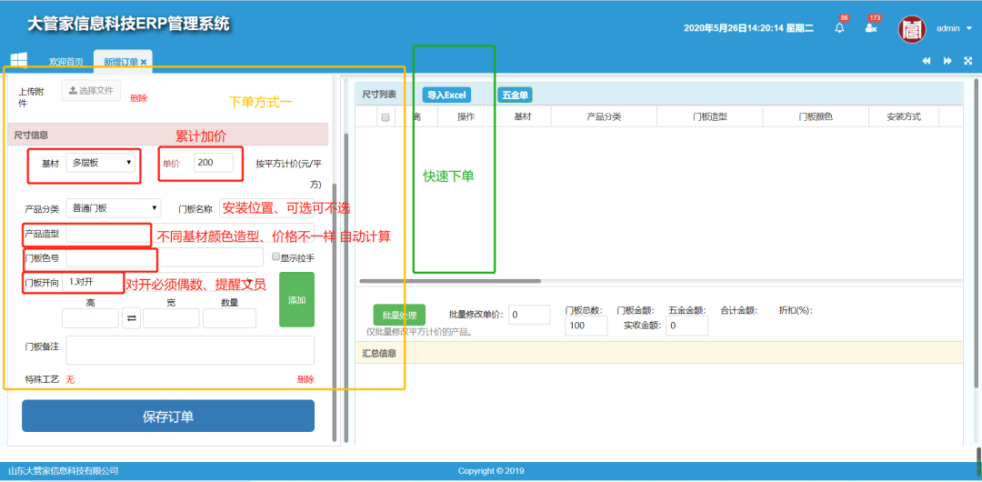
Task: Tick the select-all checkbox in 尺寸列表 header
Action: pyautogui.click(x=386, y=117)
